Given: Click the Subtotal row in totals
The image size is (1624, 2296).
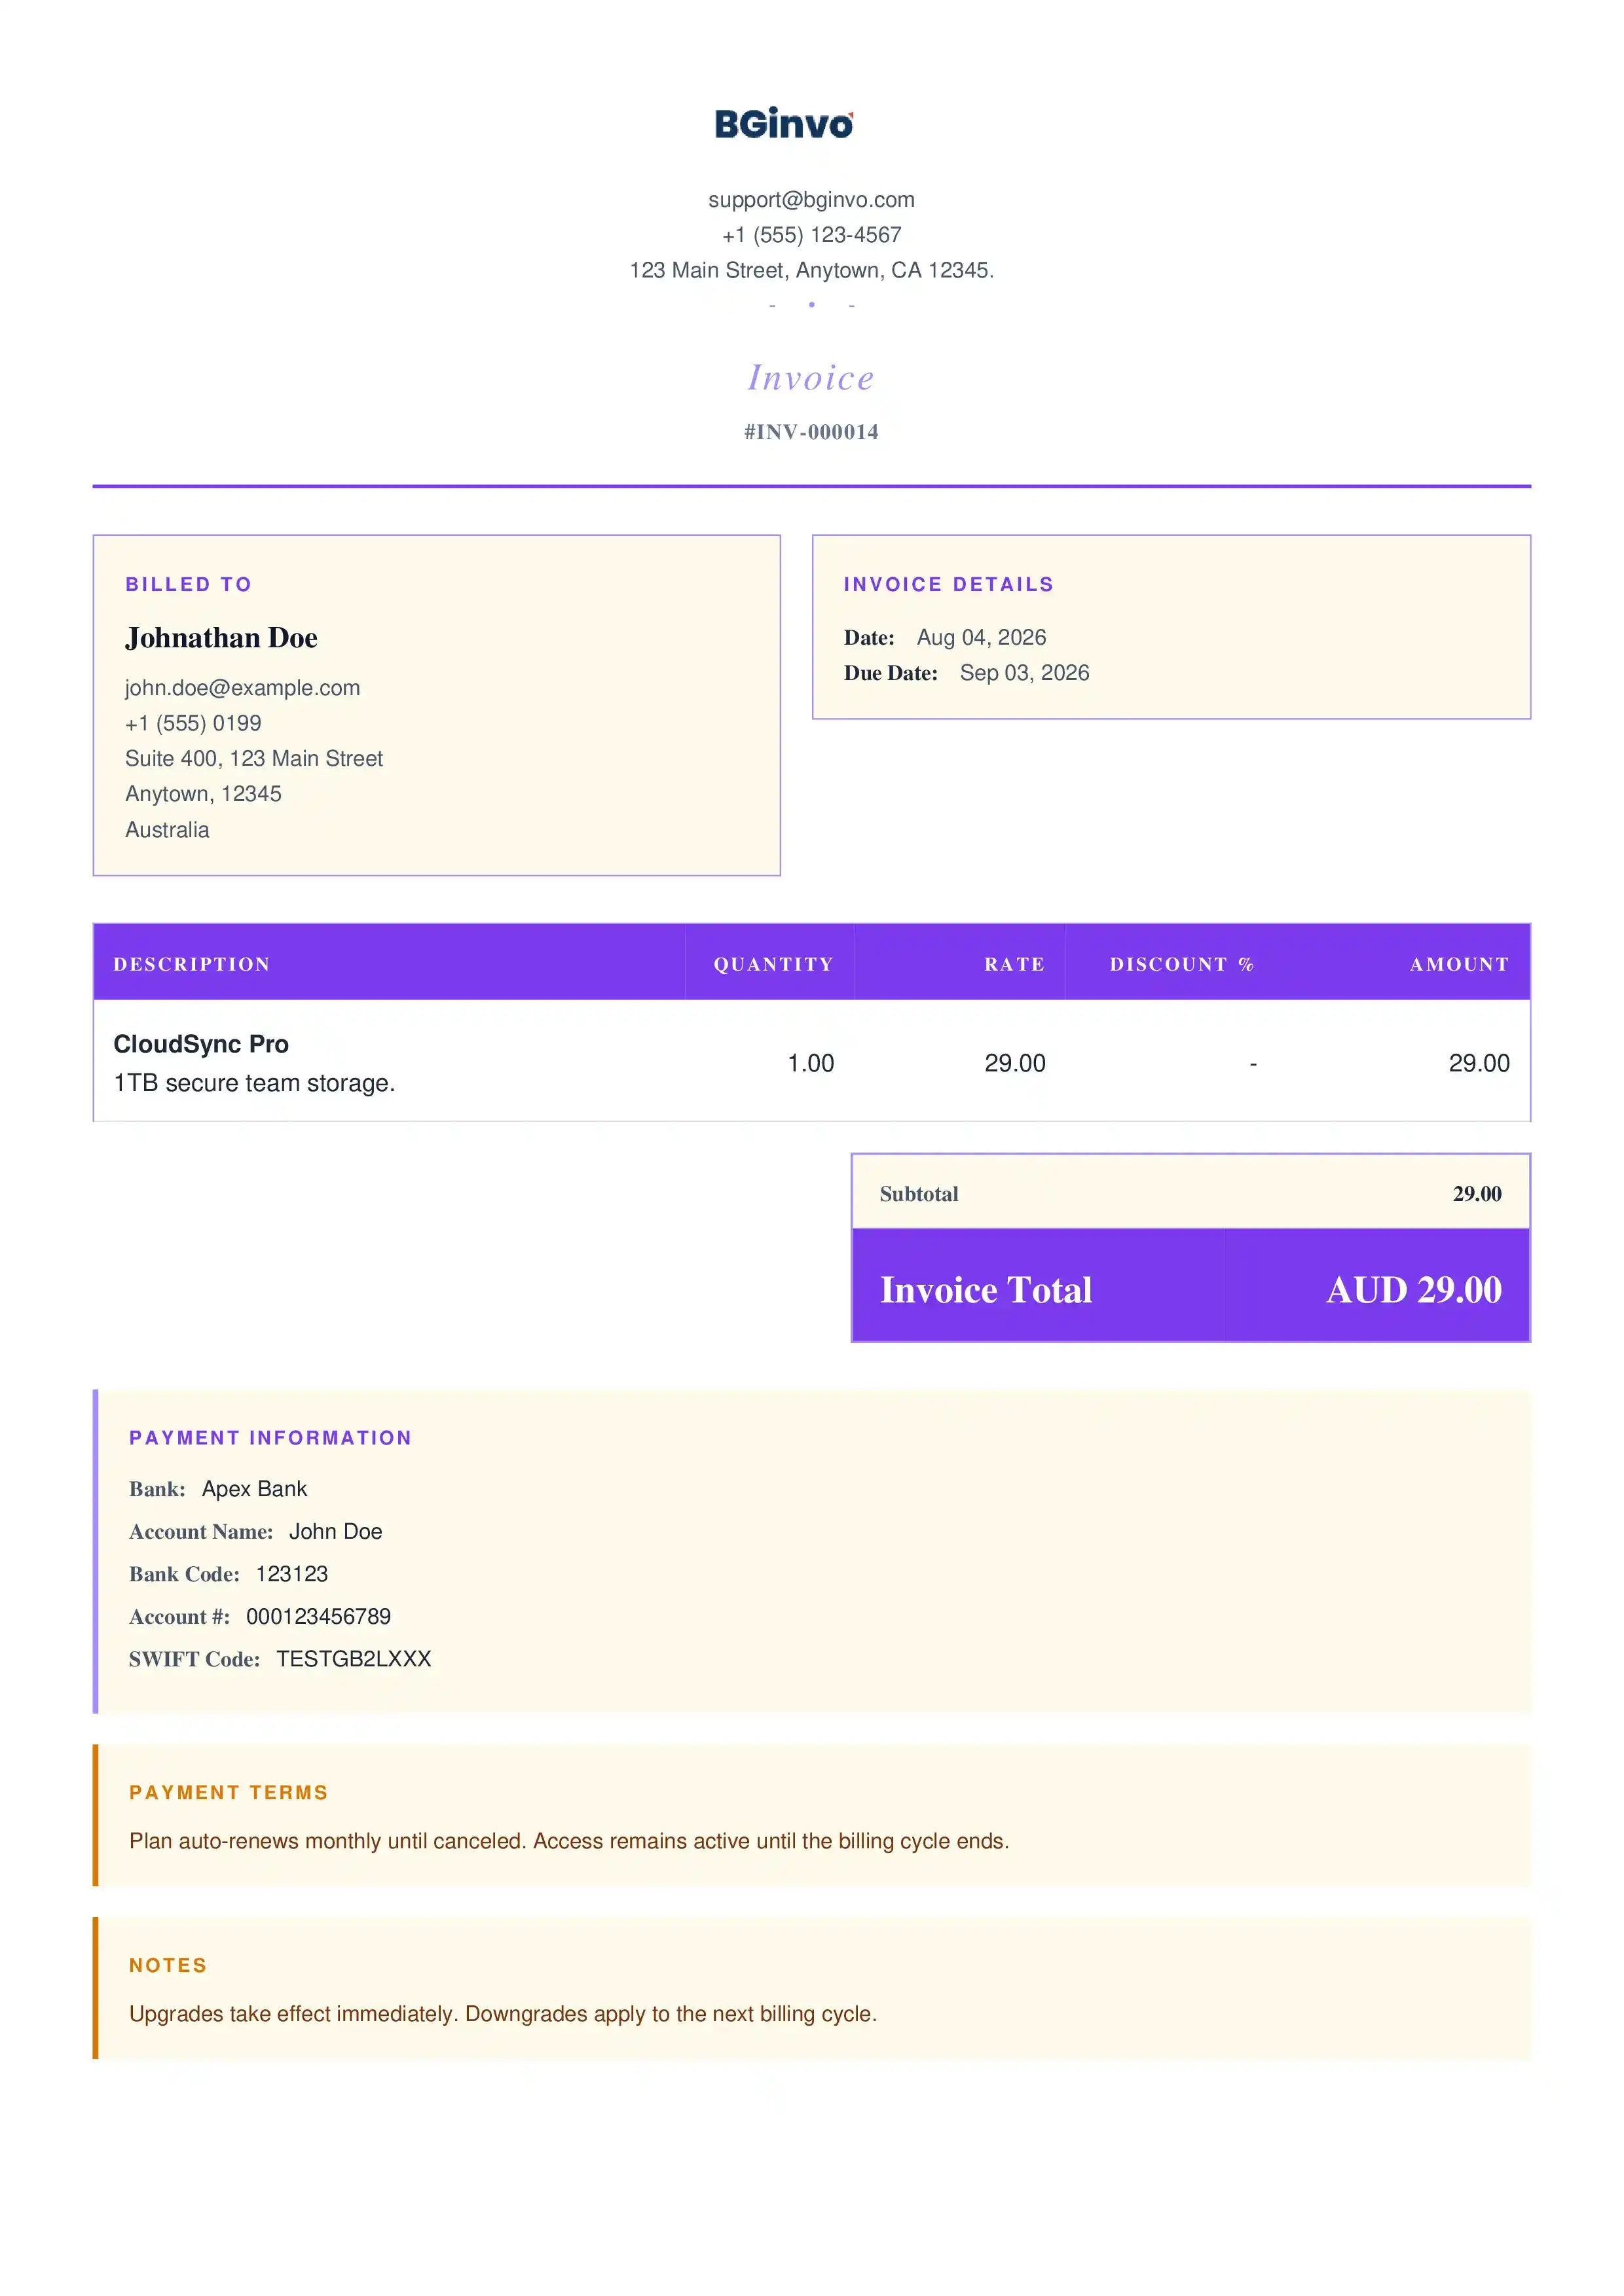Looking at the screenshot, I should (x=1190, y=1193).
